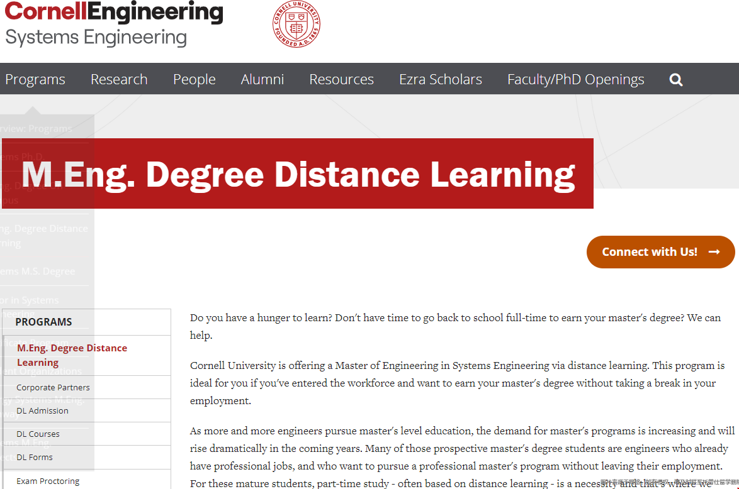Open DL Courses sidebar link
Image resolution: width=739 pixels, height=489 pixels.
[x=38, y=434]
